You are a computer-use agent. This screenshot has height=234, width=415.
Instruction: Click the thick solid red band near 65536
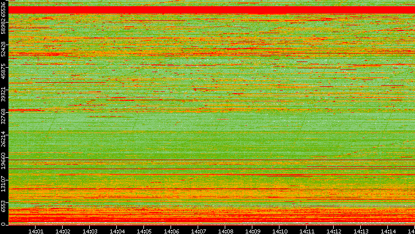coord(212,10)
